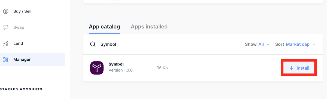This screenshot has width=327, height=99.
Task: Click the Manager tools icon
Action: click(x=6, y=60)
